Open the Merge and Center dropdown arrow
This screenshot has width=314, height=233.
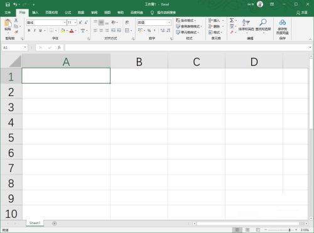pyautogui.click(x=131, y=31)
